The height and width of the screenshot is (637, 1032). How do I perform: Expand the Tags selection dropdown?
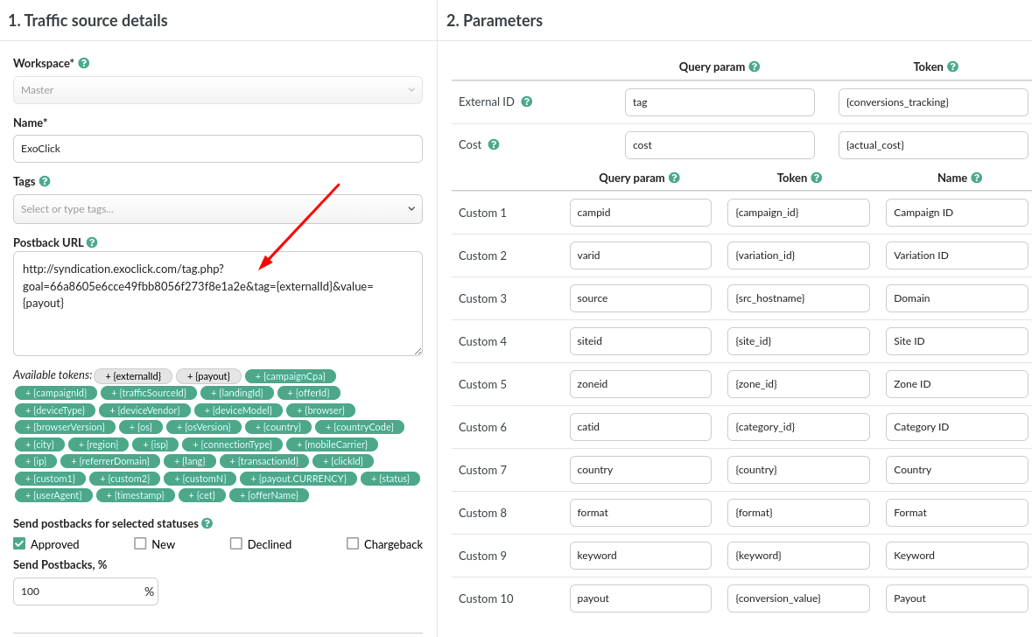(411, 209)
